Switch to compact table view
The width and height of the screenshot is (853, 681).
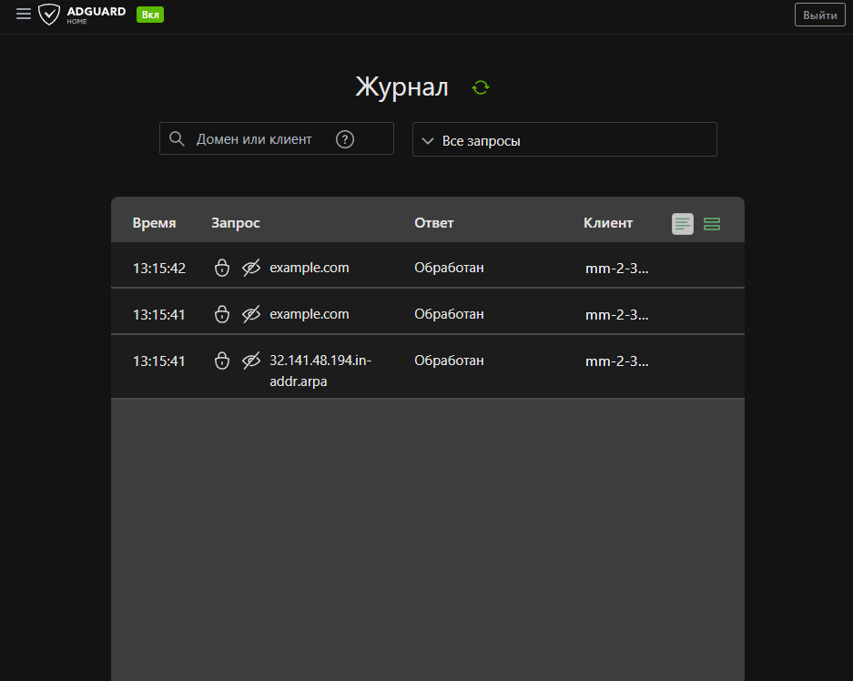click(x=682, y=224)
